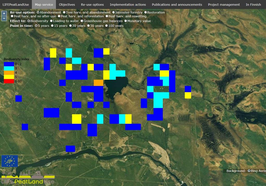Screen dimensions: 266x186
Task: Open the Objectives menu item
Action: click(x=67, y=5)
